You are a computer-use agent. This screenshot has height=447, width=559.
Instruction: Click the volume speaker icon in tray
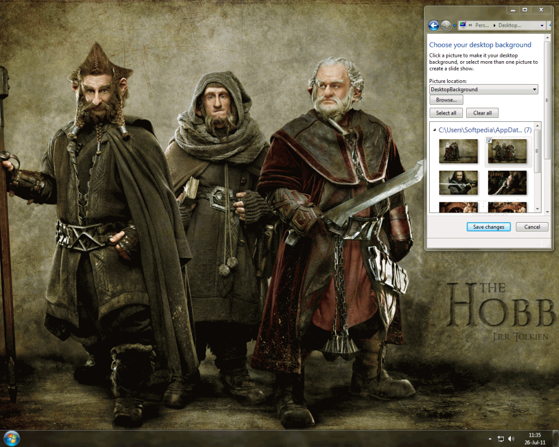(511, 439)
